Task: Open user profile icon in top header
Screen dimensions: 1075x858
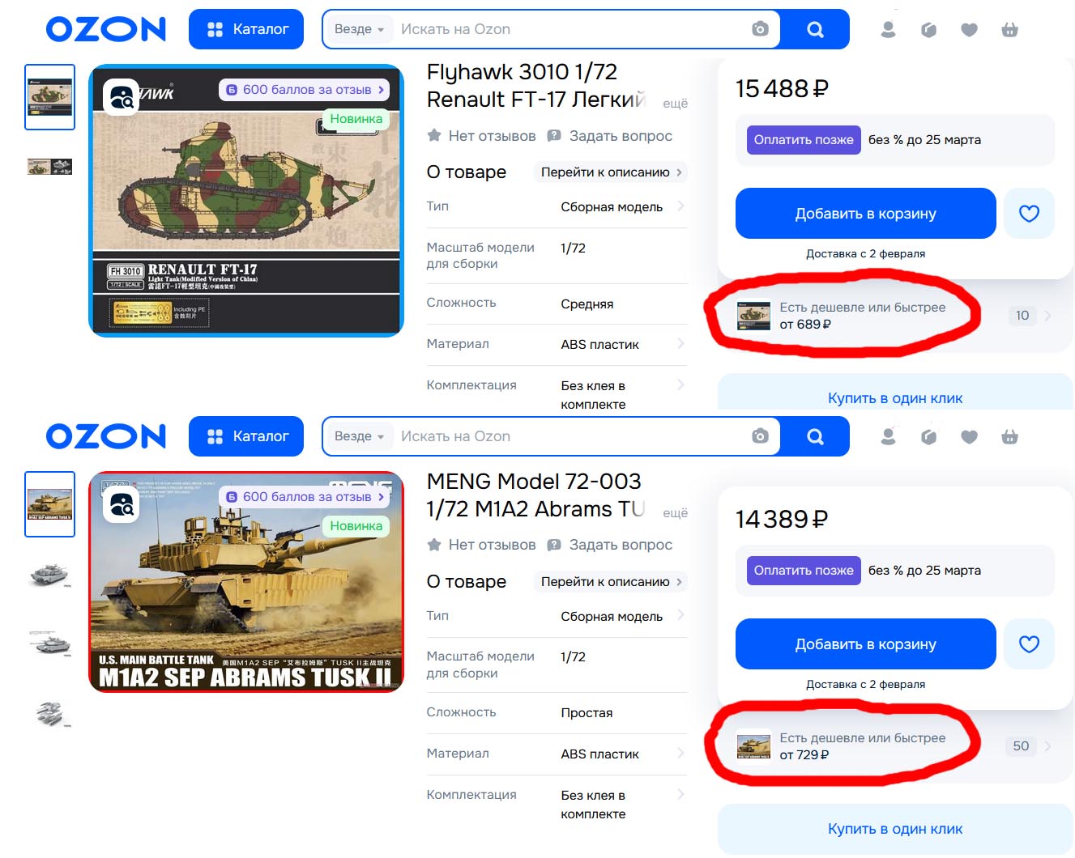Action: click(889, 30)
